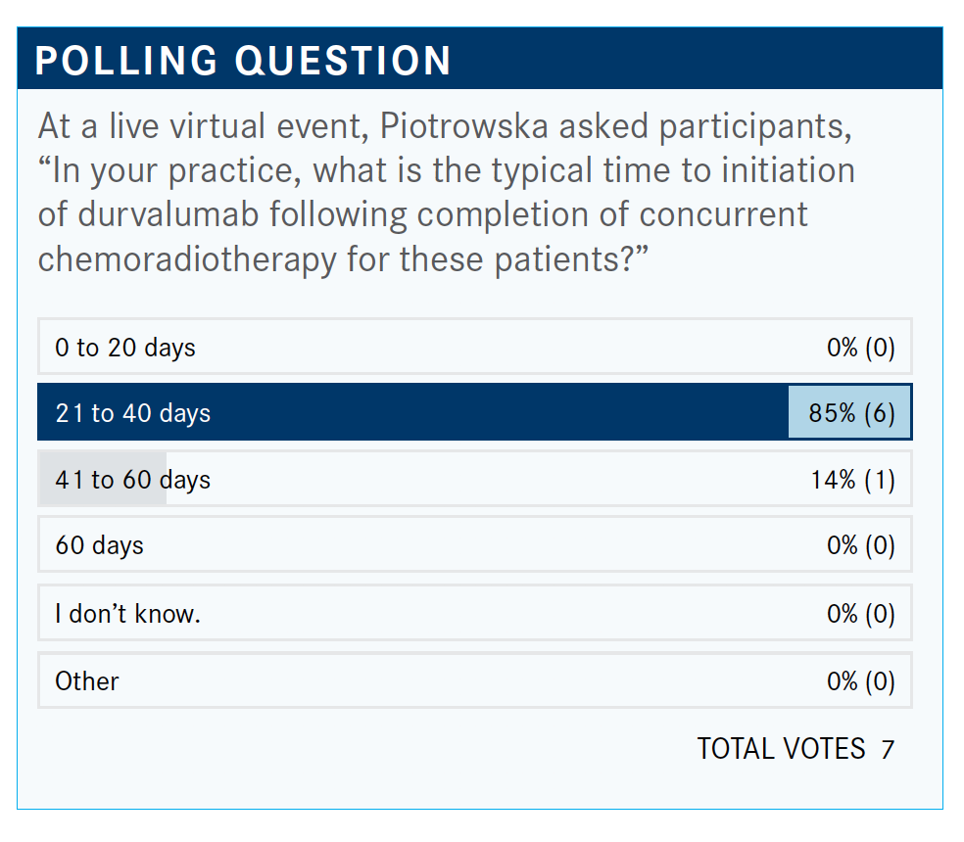Click the 0% (0) result for "0 to 20 days"

click(x=860, y=347)
